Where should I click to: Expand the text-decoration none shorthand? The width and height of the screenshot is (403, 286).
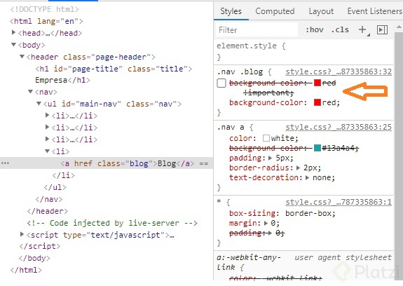[308, 177]
